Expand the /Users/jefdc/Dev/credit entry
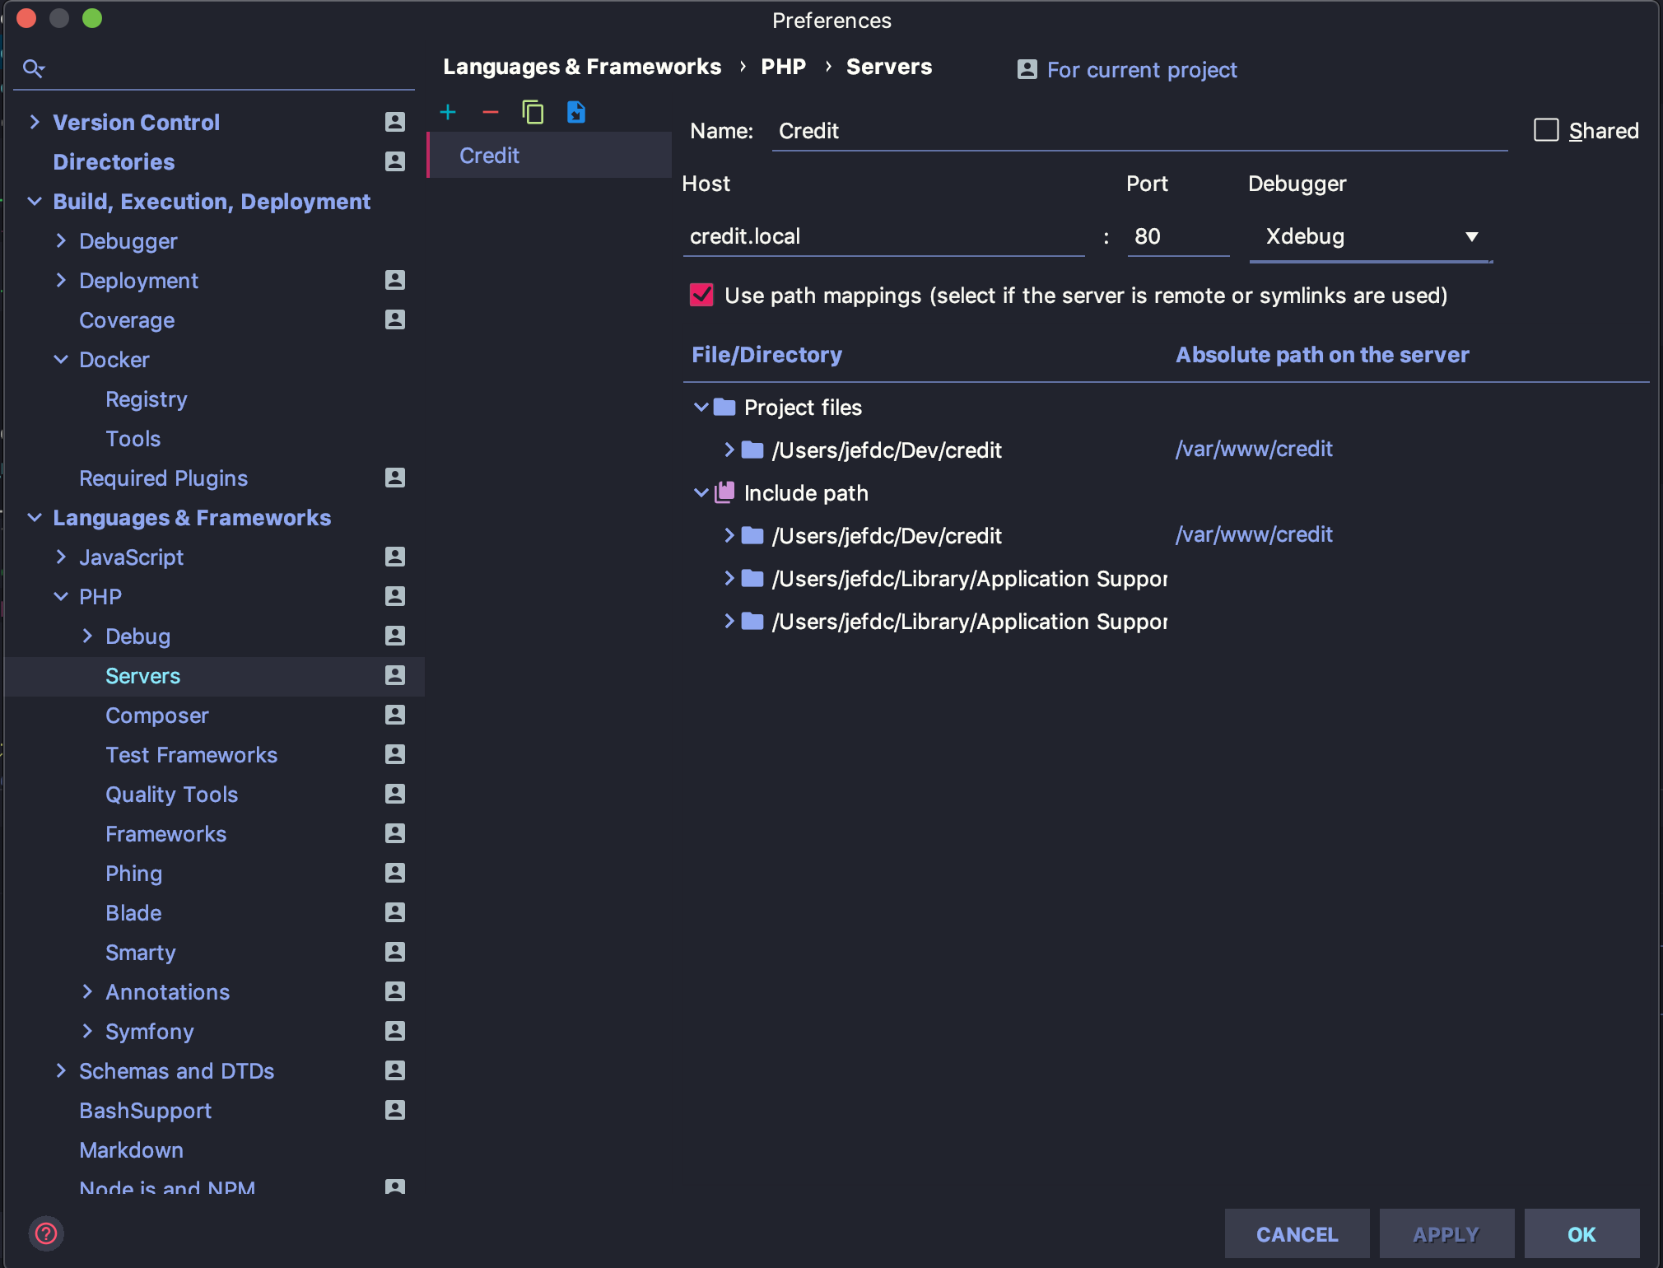Image resolution: width=1663 pixels, height=1268 pixels. tap(730, 450)
